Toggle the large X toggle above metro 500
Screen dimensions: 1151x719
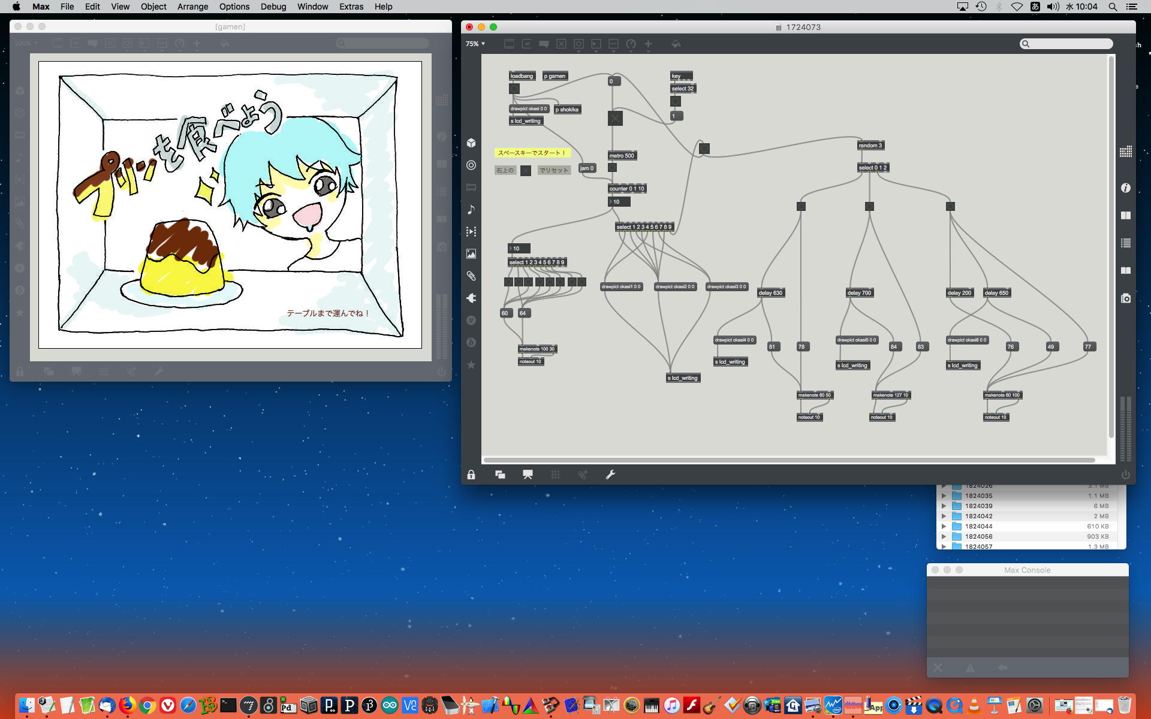pos(615,118)
